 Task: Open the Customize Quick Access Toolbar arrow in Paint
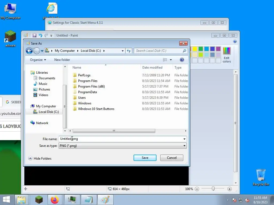[x=51, y=36]
